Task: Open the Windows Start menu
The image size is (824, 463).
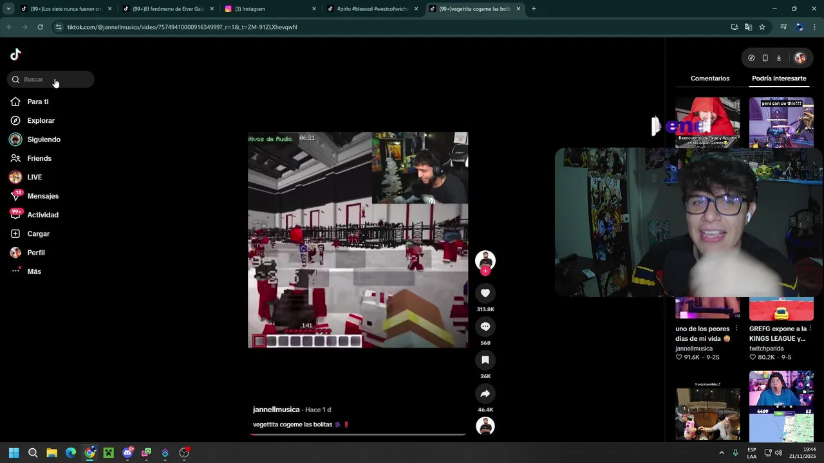Action: point(14,453)
